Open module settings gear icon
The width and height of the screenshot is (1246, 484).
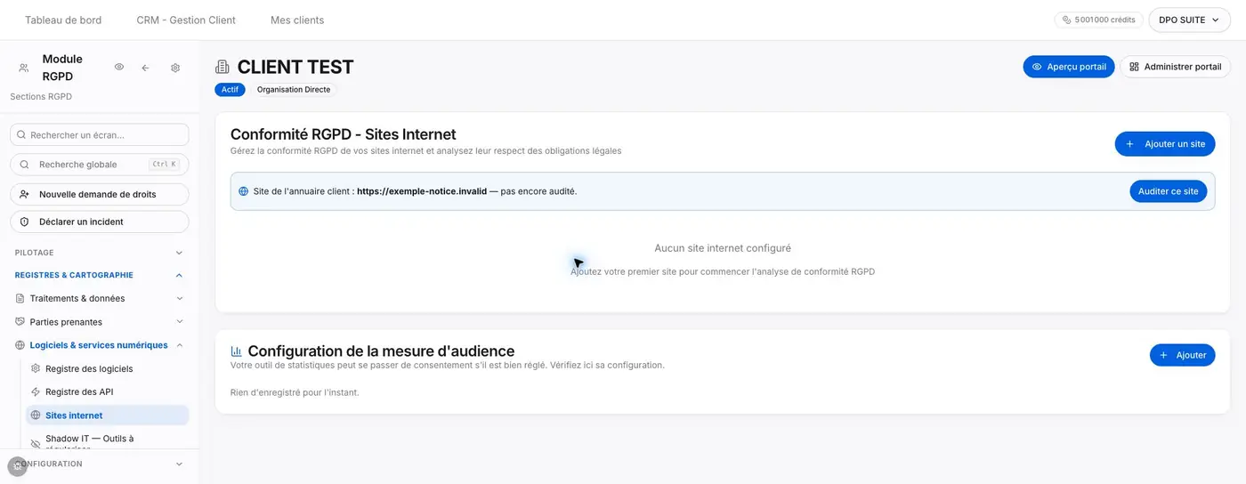pyautogui.click(x=175, y=68)
